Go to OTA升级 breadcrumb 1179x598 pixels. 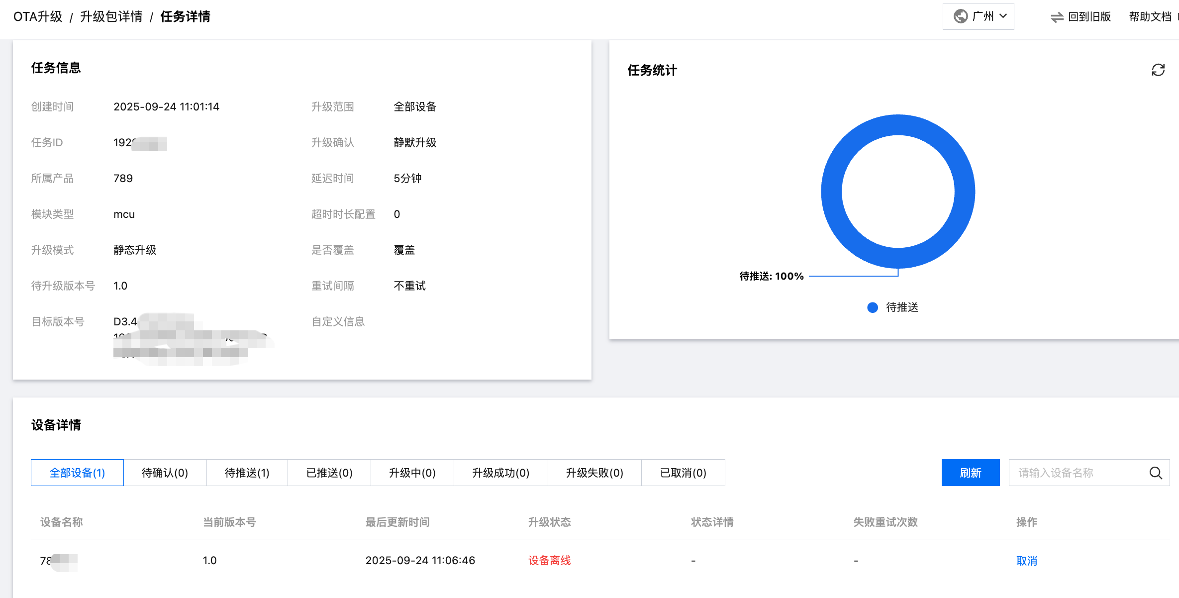[x=38, y=17]
